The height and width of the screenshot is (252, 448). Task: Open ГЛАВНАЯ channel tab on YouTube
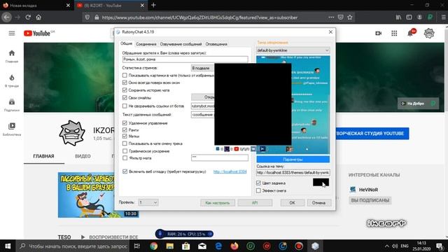click(x=43, y=156)
